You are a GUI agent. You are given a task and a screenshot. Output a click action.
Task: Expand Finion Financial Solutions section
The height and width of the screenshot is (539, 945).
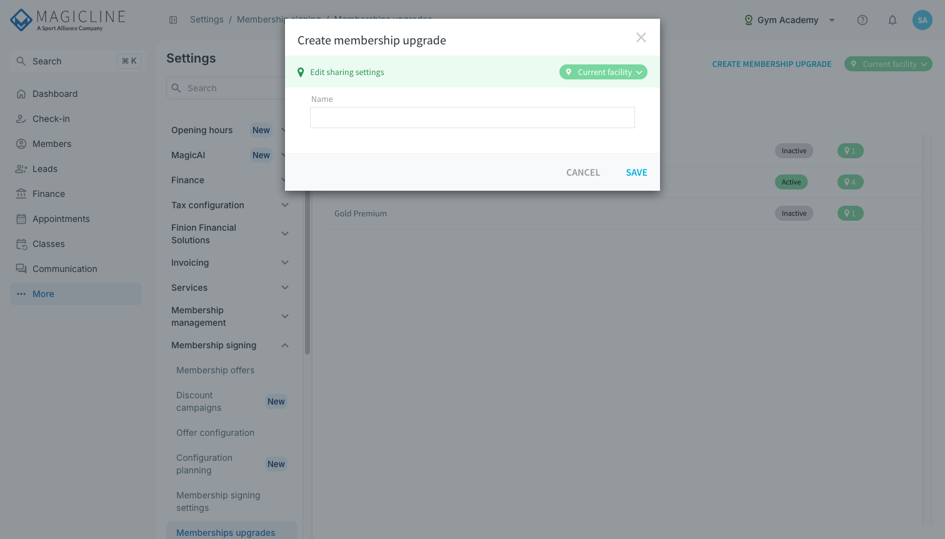pos(230,234)
